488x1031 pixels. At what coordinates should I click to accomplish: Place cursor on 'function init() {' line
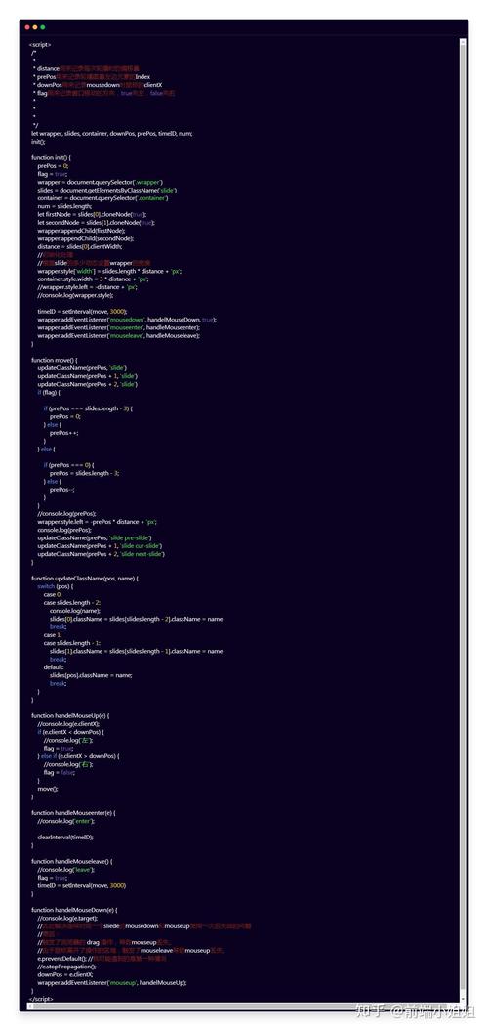pyautogui.click(x=51, y=157)
